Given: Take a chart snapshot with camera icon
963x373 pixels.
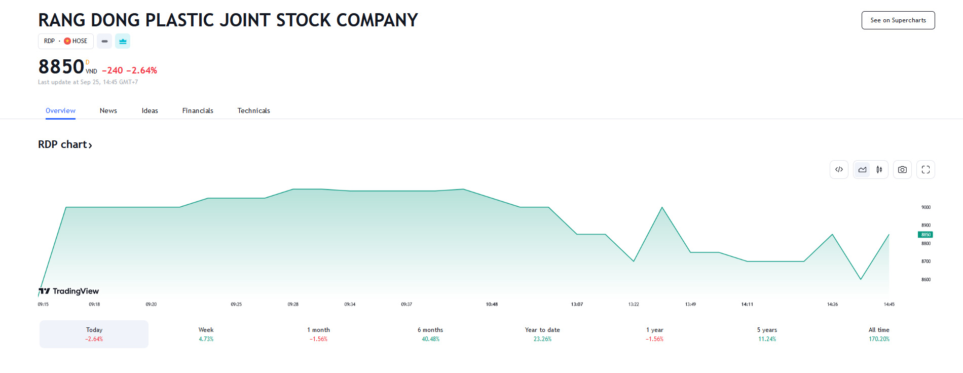Looking at the screenshot, I should click(x=902, y=170).
